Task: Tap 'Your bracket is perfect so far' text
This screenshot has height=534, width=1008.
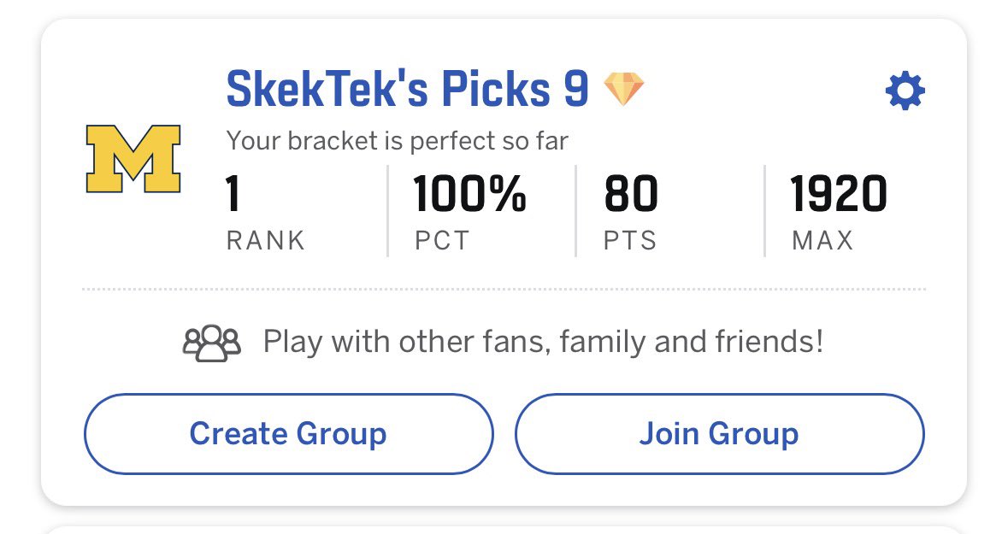Action: [397, 140]
